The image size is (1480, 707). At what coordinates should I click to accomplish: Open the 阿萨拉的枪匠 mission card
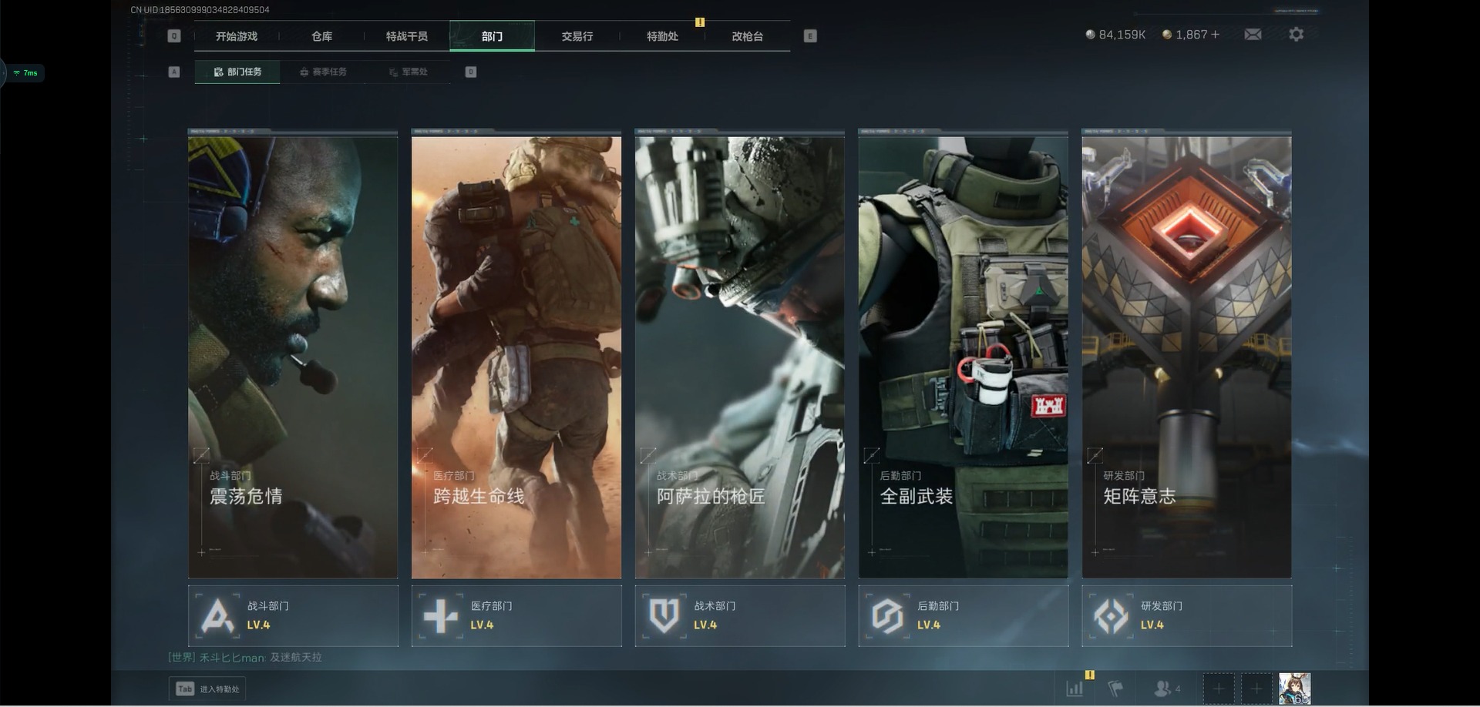click(740, 354)
